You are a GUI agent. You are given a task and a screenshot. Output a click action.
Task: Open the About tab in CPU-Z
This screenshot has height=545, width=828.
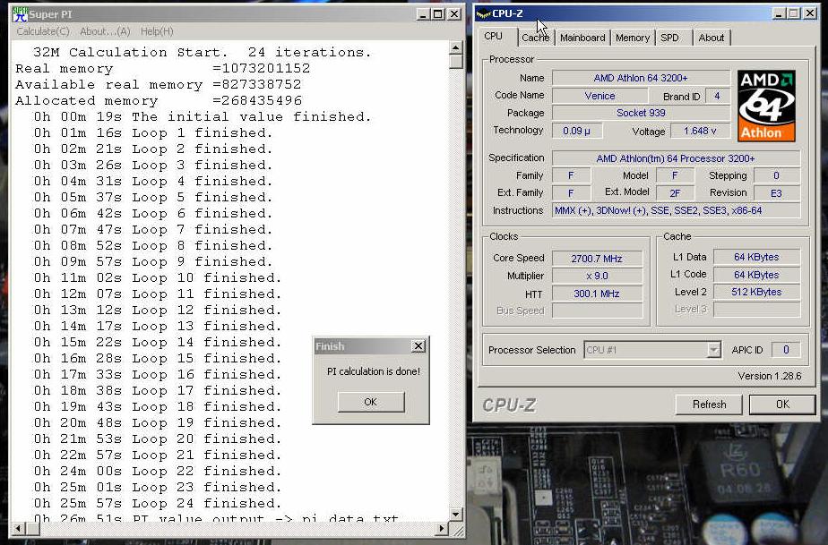coord(711,38)
